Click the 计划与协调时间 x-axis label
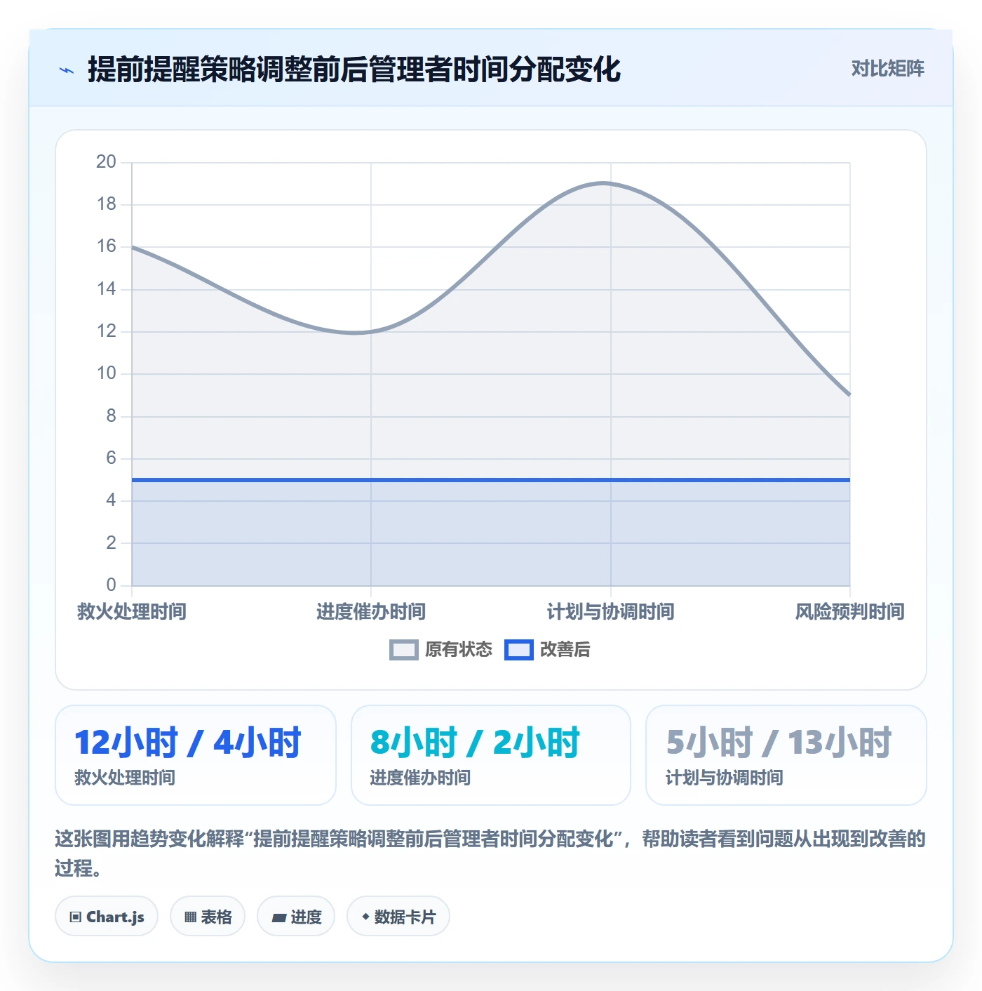Screen dimensions: 982x991 611,611
